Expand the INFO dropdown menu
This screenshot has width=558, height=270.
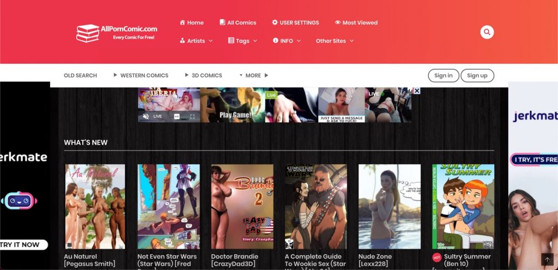287,40
